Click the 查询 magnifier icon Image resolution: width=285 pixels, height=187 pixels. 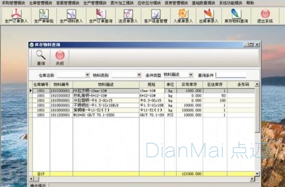tap(41, 55)
